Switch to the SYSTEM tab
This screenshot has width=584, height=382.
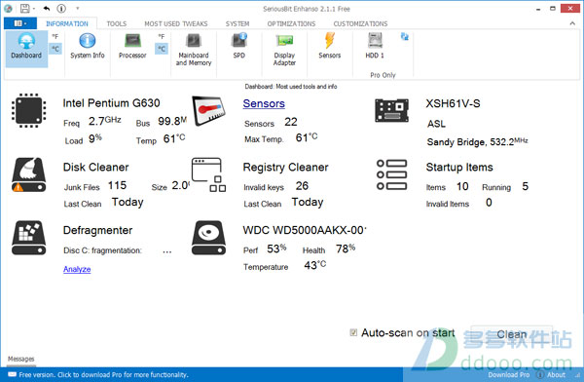pos(237,23)
